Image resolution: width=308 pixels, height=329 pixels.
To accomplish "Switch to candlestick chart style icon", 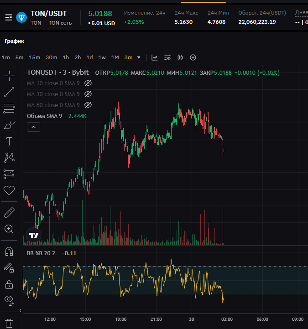I will coord(180,57).
